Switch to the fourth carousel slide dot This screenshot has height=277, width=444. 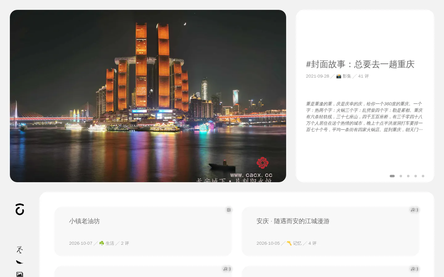(x=416, y=176)
